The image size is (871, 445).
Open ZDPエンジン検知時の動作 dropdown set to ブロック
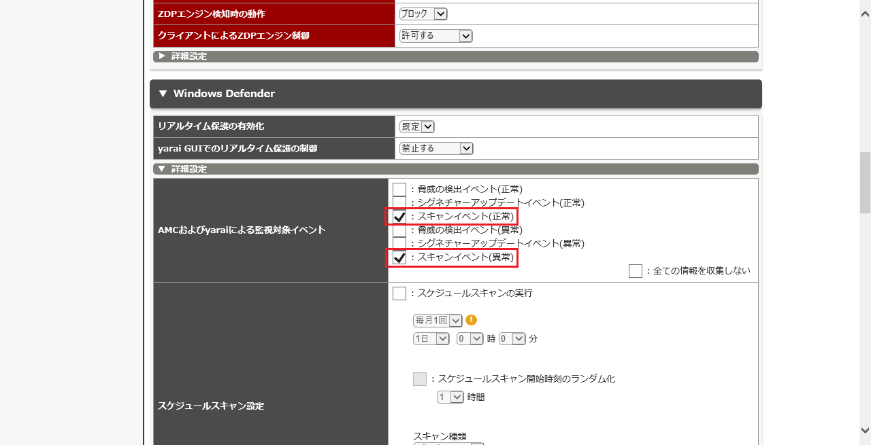(x=423, y=14)
